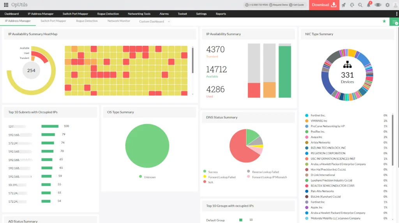Open the notifications bell
This screenshot has width=399, height=223.
click(369, 5)
